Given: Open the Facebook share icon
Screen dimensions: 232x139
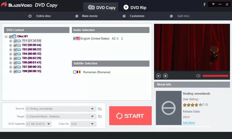Looking at the screenshot, I should tap(204, 4).
